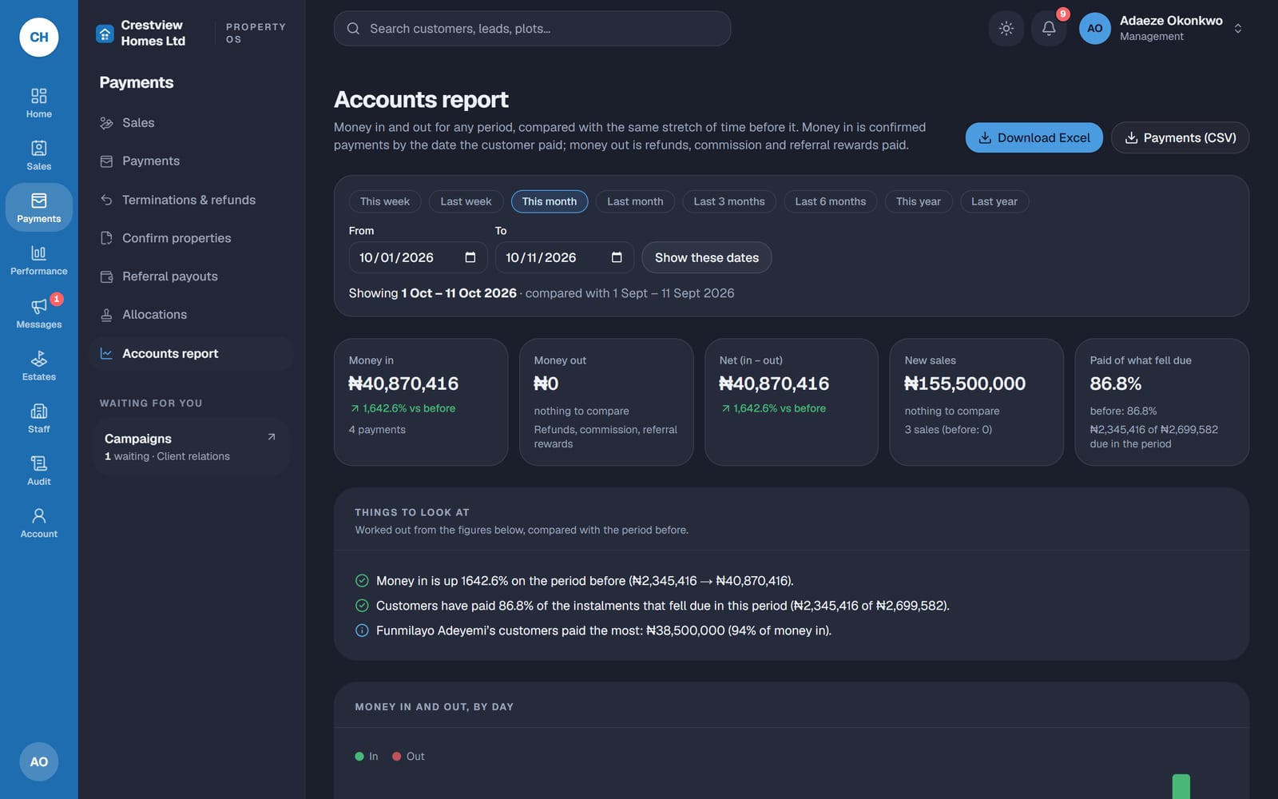Click the "MONEY IN AND OUT, BY DAY" heading
Viewport: 1278px width, 799px height.
(435, 707)
